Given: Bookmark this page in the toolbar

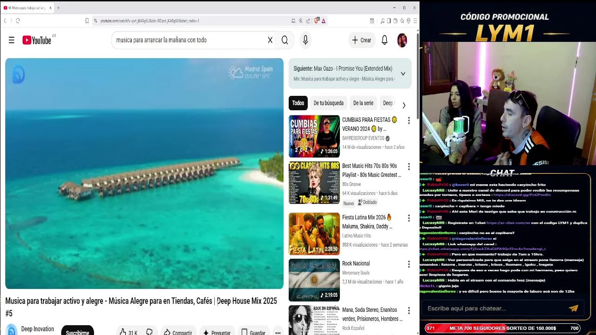Looking at the screenshot, I should (x=87, y=20).
